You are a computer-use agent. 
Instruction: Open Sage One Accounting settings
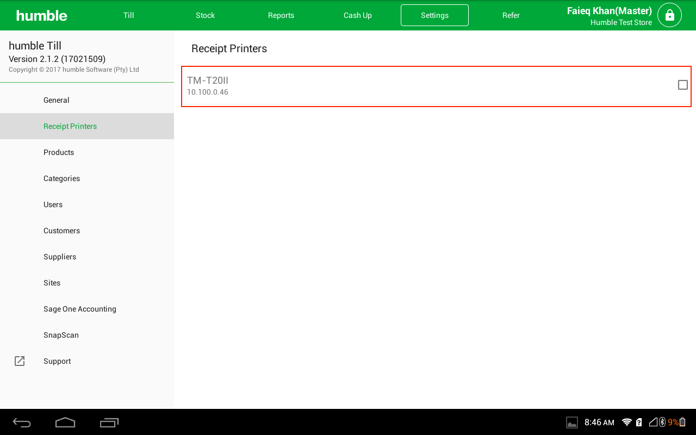click(x=87, y=309)
